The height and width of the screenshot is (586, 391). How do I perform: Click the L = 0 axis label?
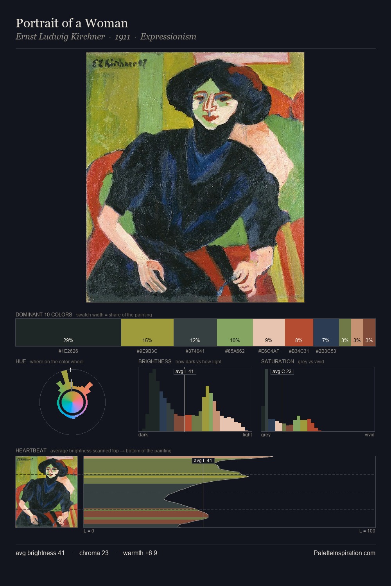coord(89,531)
